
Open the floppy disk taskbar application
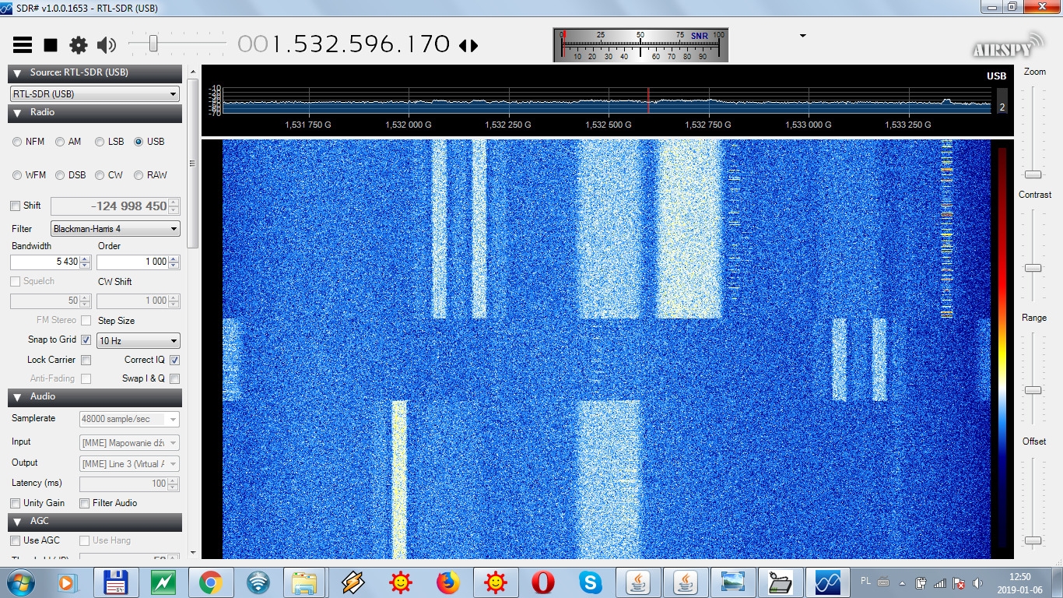(x=116, y=582)
